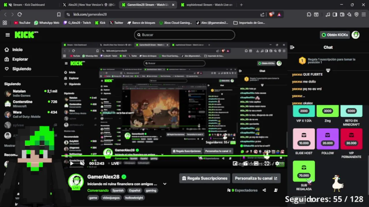The height and width of the screenshot is (207, 369).
Task: Click the Buscar search field
Action: point(184,35)
